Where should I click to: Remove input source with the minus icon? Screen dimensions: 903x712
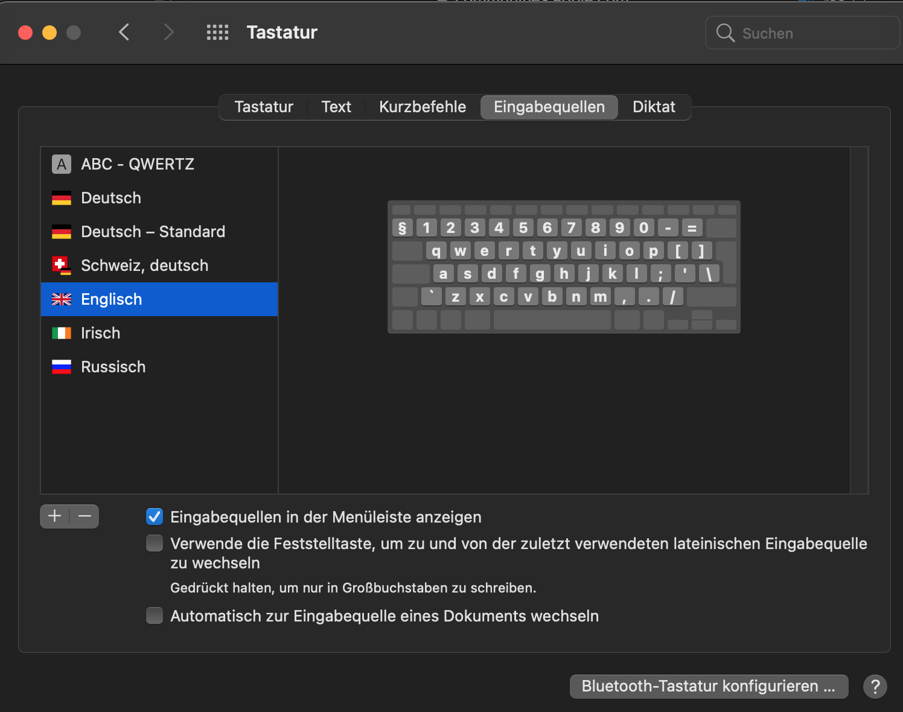85,516
